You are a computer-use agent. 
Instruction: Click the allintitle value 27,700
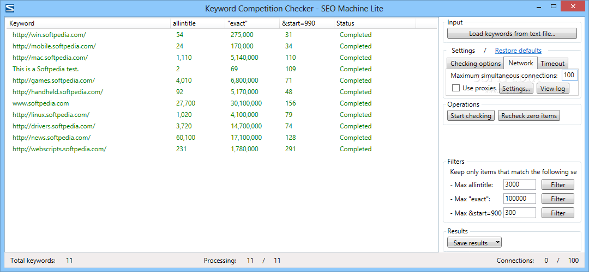tap(185, 103)
